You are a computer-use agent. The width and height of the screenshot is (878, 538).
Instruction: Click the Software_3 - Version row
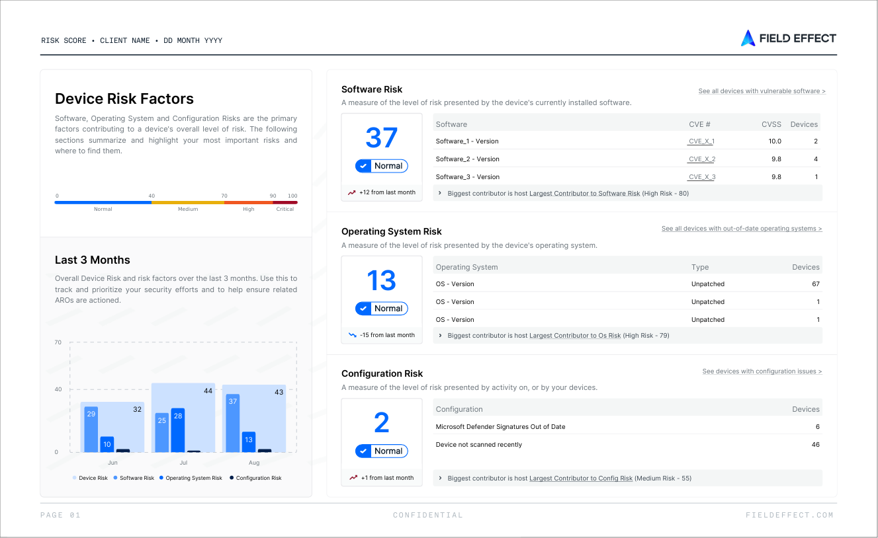click(x=627, y=177)
